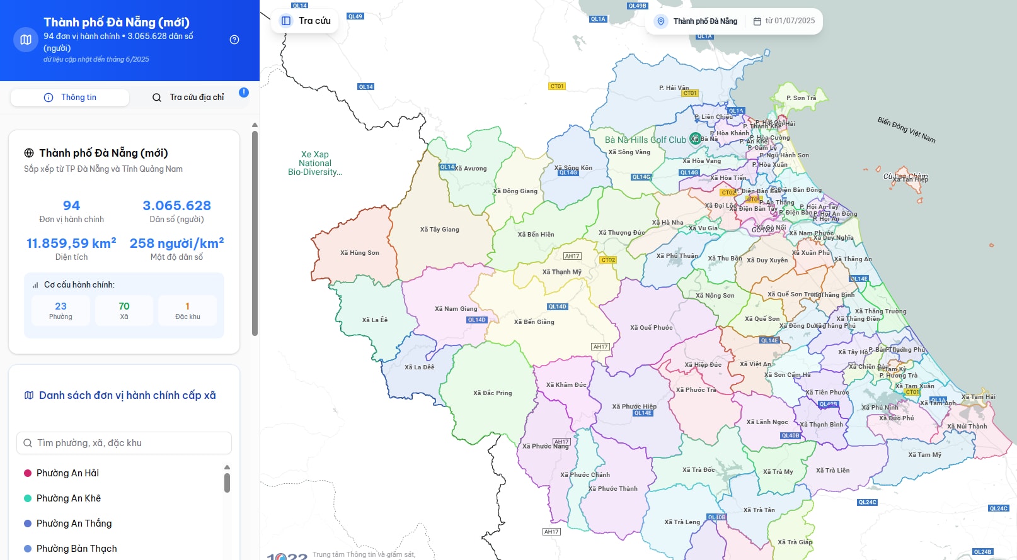Click Xã Trà My region label on map
Viewport: 1017px width, 560px height.
pos(778,472)
